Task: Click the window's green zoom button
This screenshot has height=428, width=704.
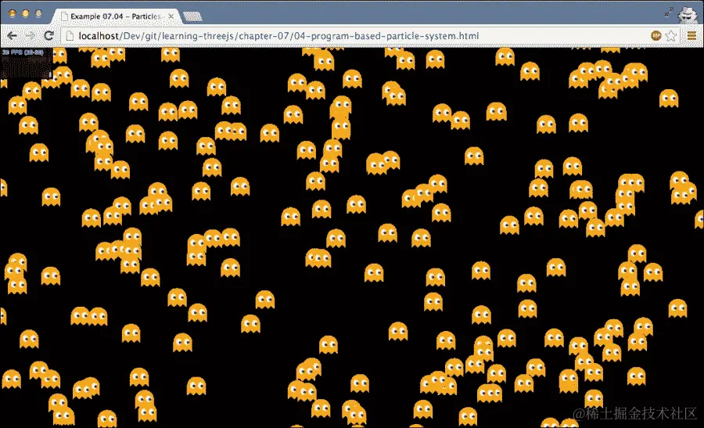Action: tap(38, 14)
